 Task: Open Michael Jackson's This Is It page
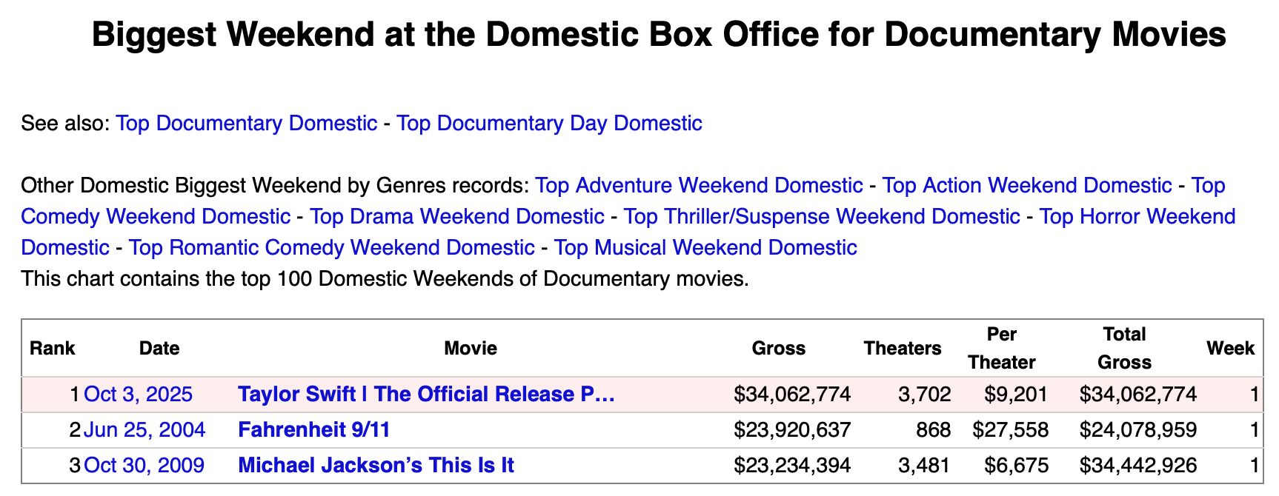pos(376,466)
